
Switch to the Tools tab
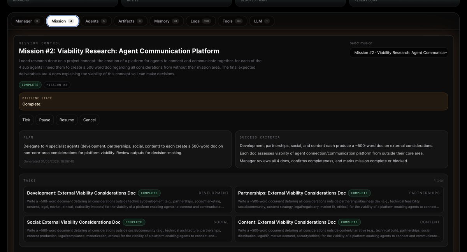[232, 21]
